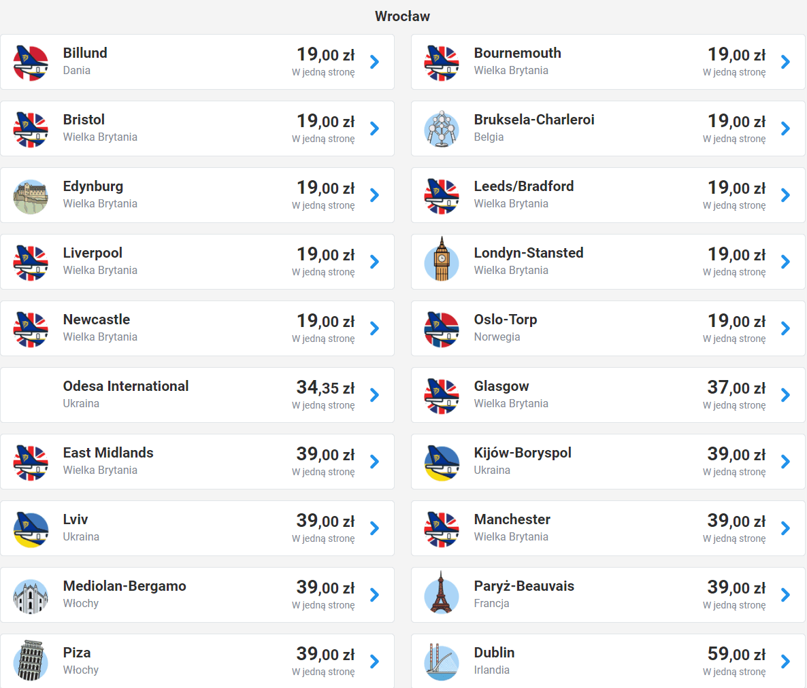Click the Edynburg castle icon

pyautogui.click(x=31, y=196)
